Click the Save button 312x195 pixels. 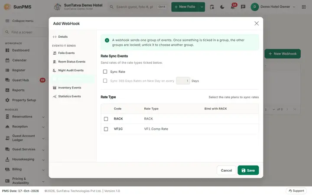point(248,170)
